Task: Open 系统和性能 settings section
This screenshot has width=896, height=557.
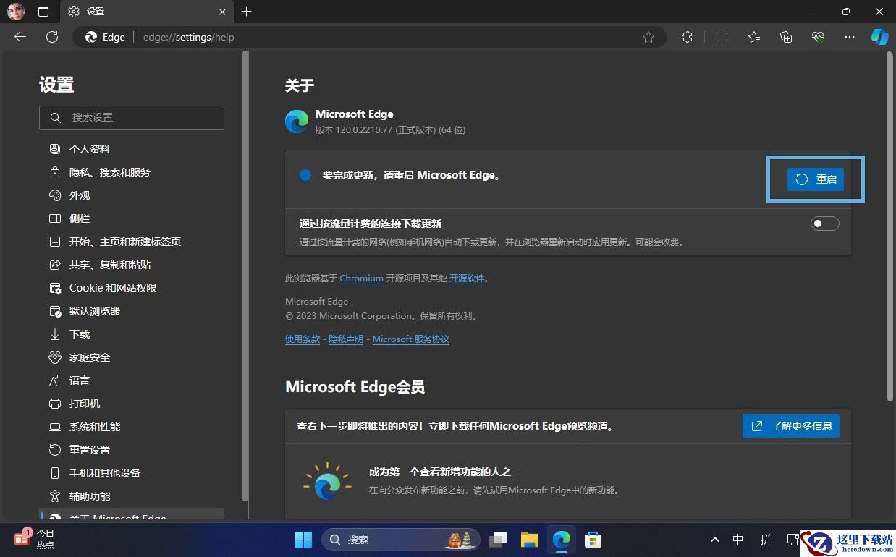Action: [132, 427]
